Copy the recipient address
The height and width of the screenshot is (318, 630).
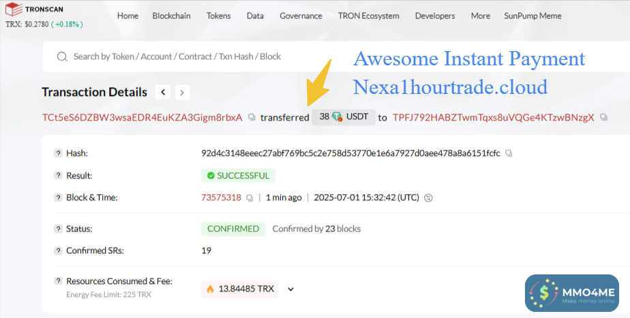[603, 117]
